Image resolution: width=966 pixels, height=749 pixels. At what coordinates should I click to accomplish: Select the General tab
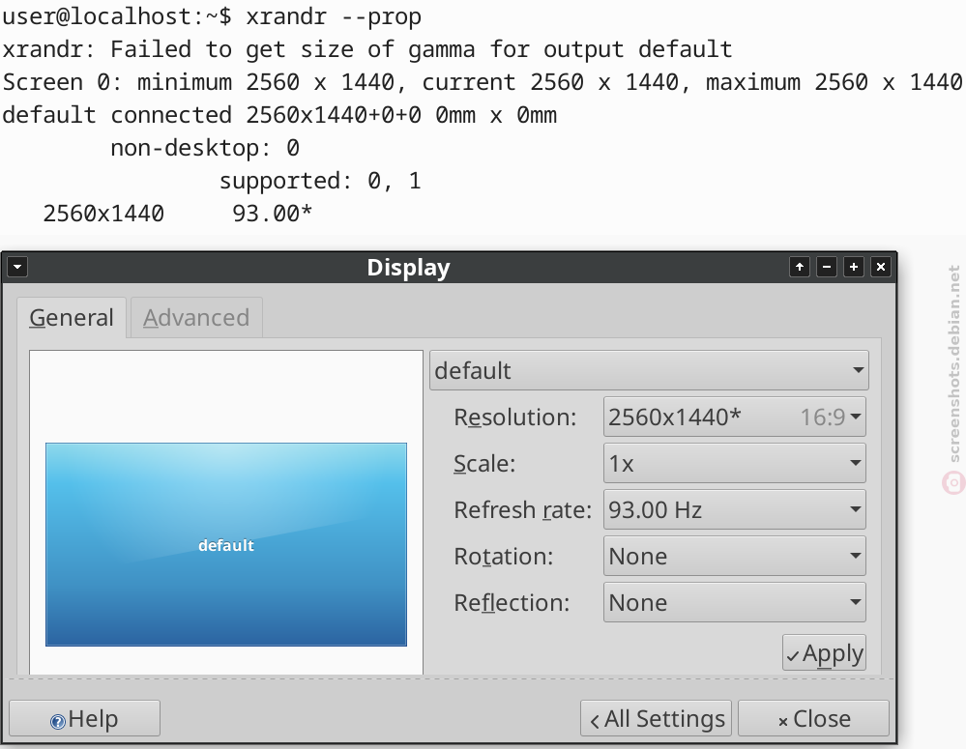click(x=72, y=318)
